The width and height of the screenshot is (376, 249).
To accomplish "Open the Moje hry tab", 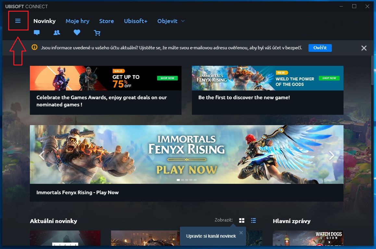I will pyautogui.click(x=78, y=21).
